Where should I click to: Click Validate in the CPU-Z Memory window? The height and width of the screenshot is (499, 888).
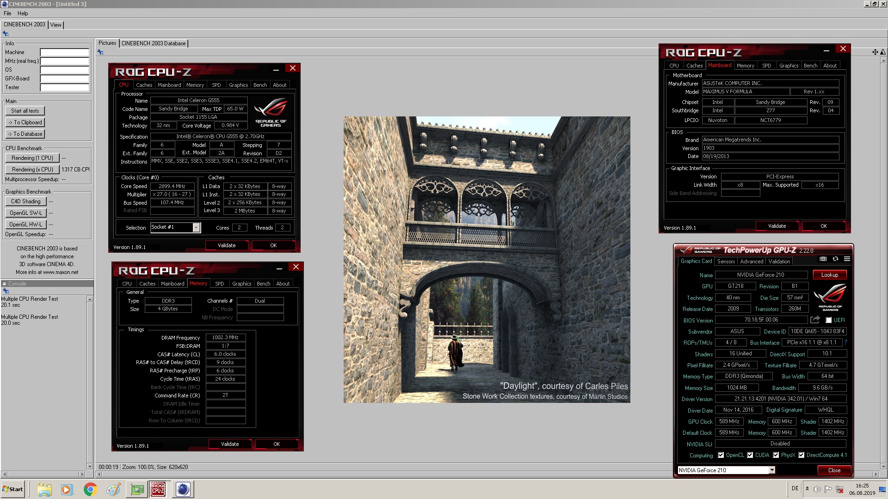click(230, 444)
